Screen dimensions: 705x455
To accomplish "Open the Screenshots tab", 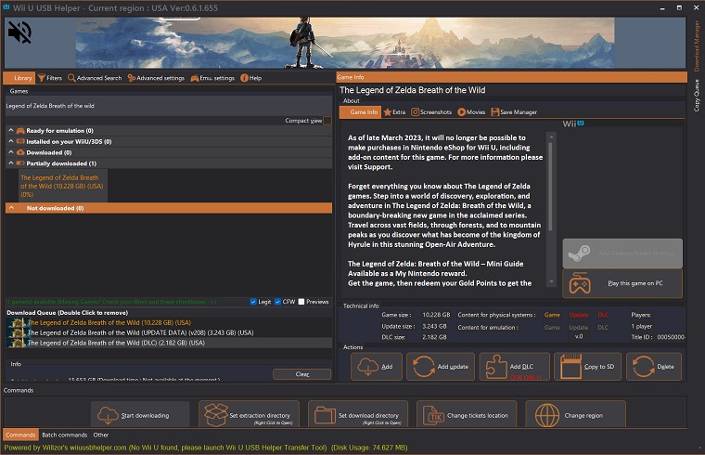I will [431, 112].
